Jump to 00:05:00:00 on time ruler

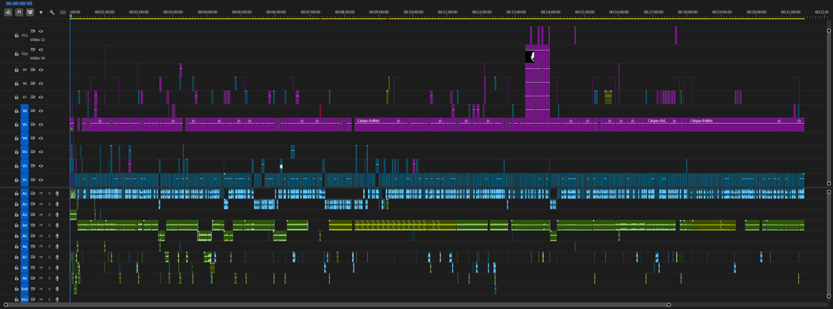(x=241, y=12)
